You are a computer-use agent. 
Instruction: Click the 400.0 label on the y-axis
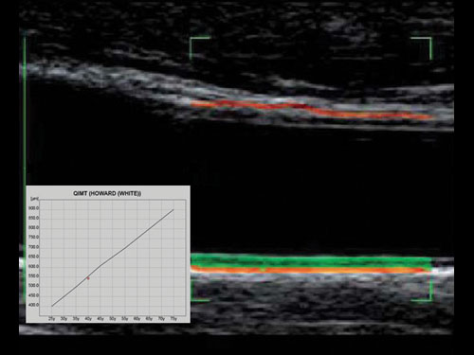pos(34,305)
